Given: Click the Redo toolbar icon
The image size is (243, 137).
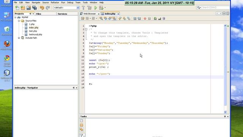Looking at the screenshot, I should point(48,8).
